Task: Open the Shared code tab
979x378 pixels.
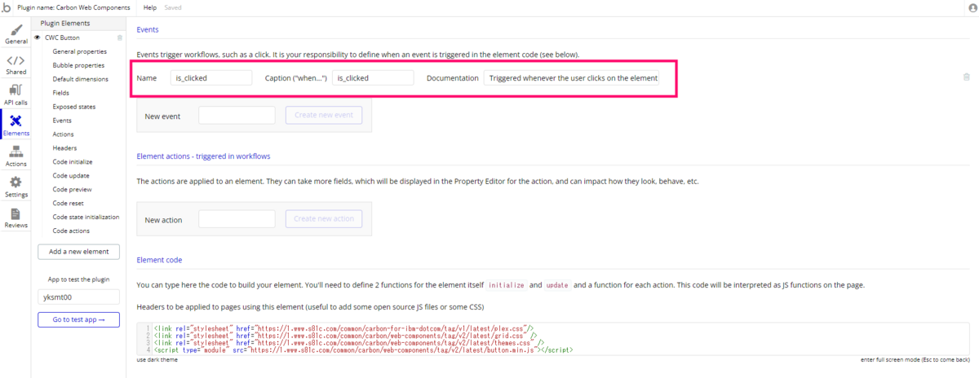Action: pyautogui.click(x=16, y=64)
